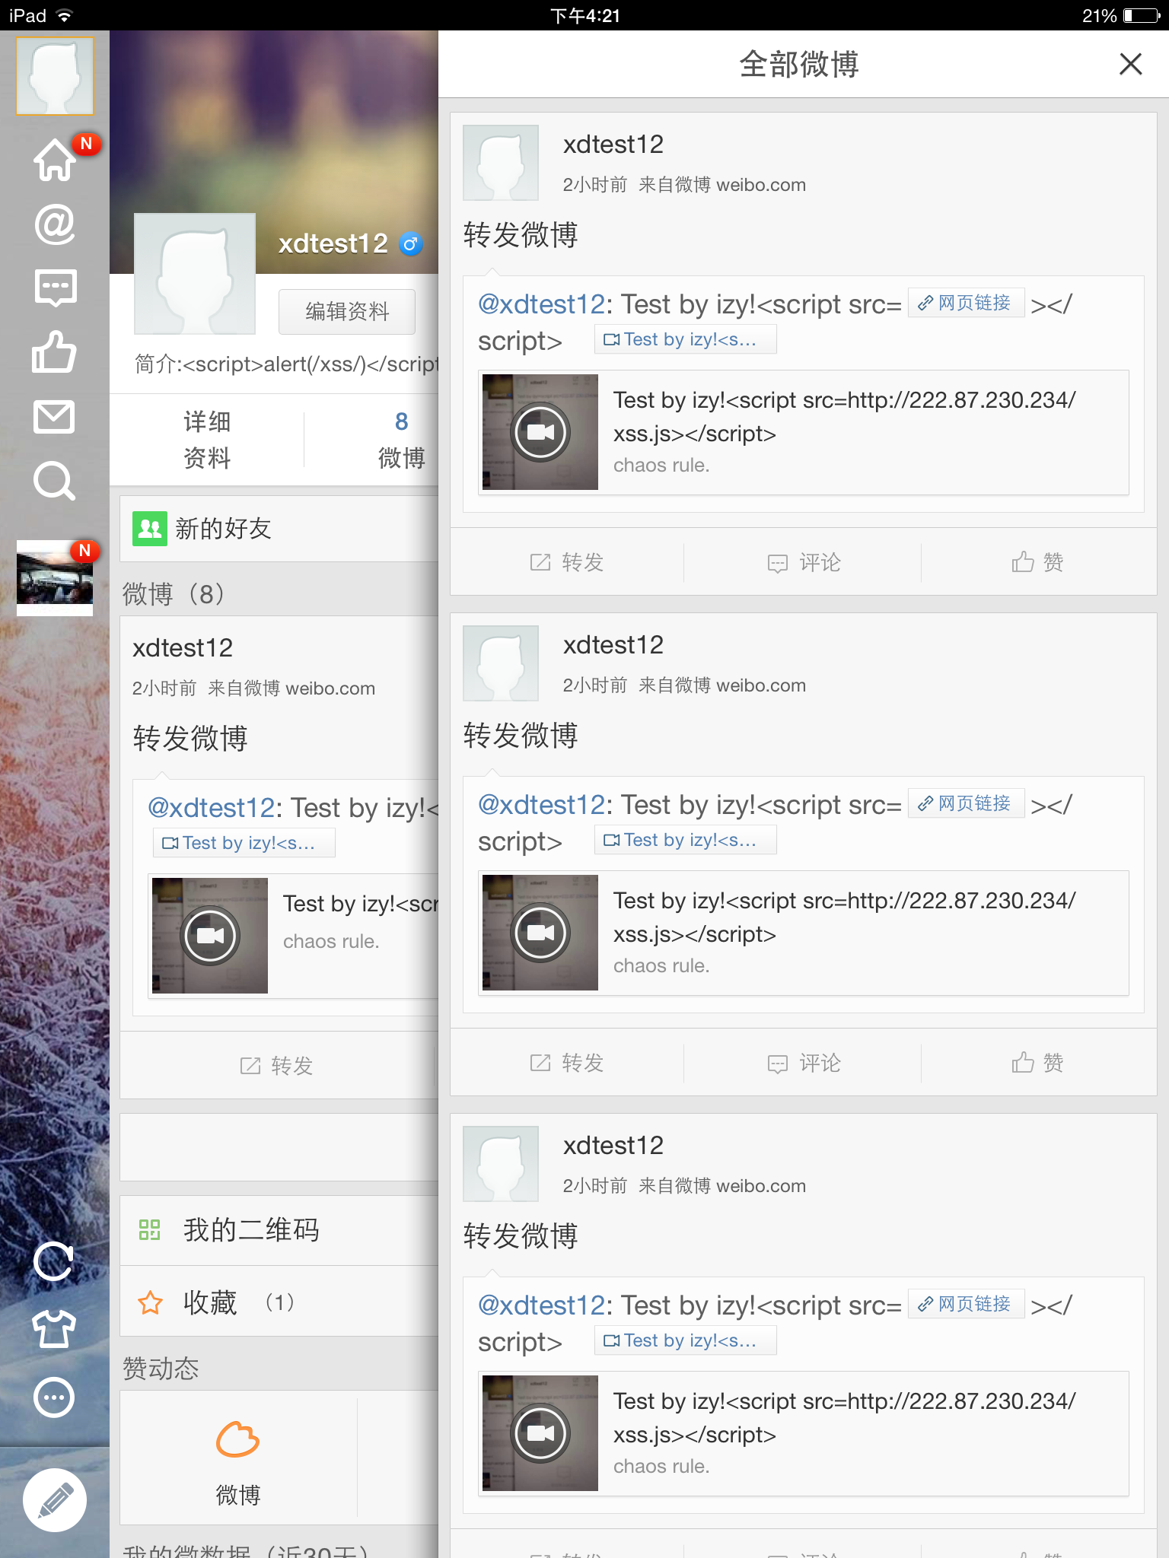The height and width of the screenshot is (1558, 1169).
Task: Tap Test by izy!<s… video tag in second post
Action: click(686, 840)
